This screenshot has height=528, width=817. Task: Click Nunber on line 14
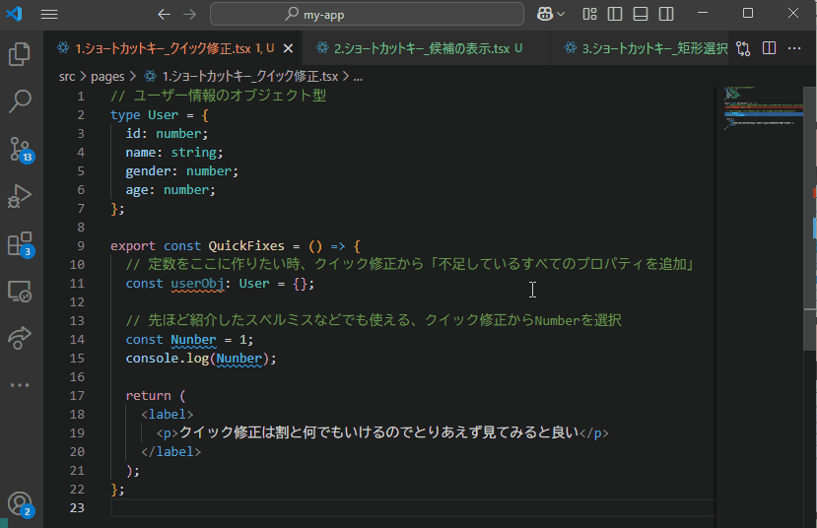[x=193, y=340]
